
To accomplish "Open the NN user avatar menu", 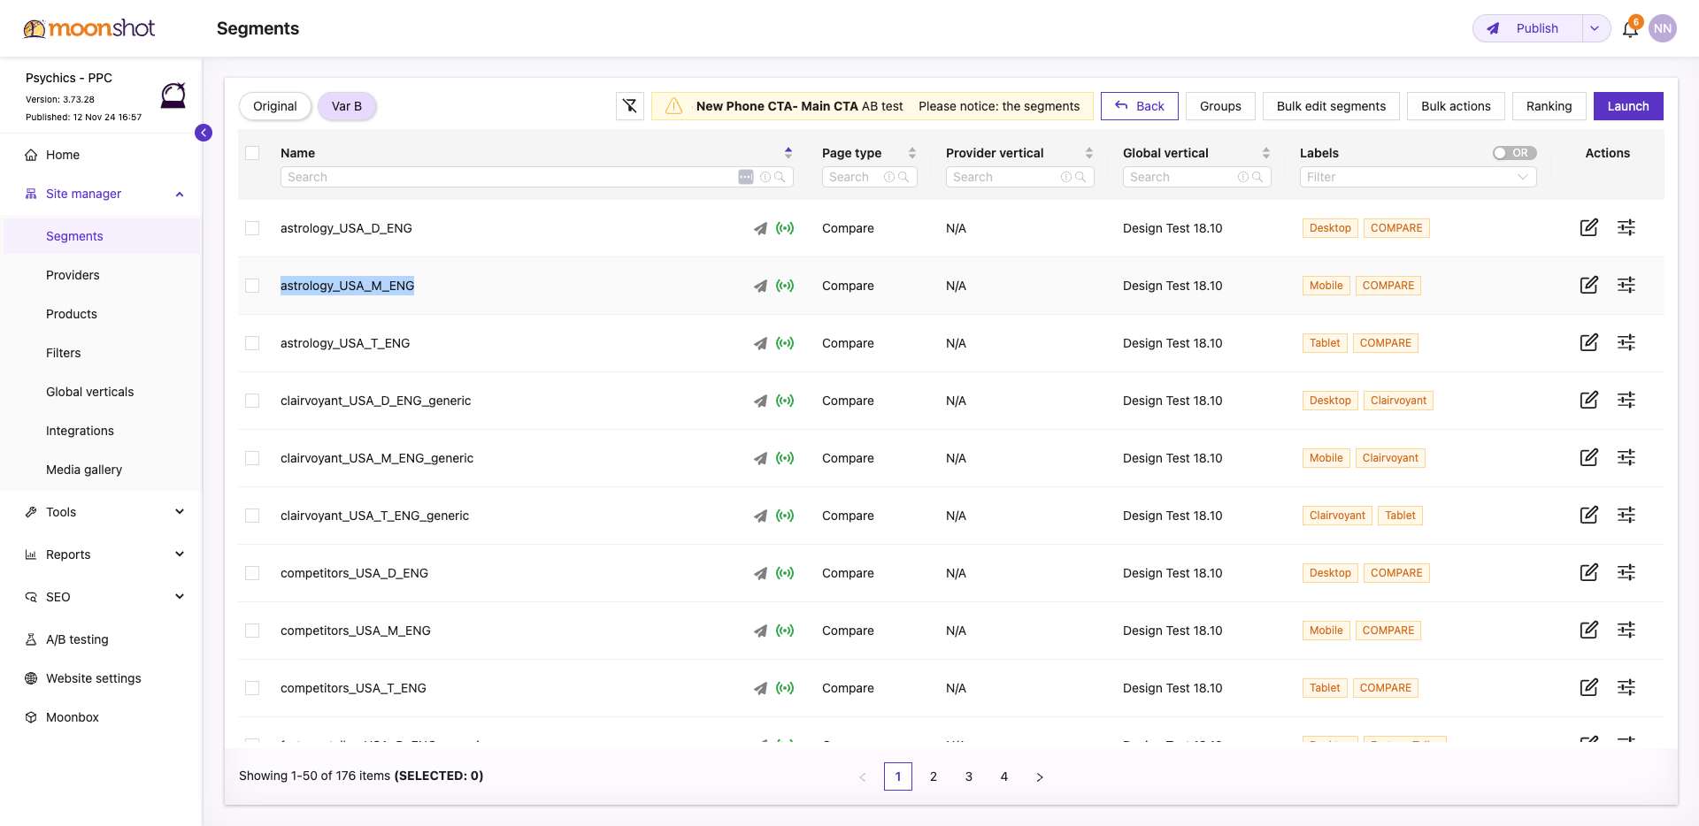I will coord(1663,28).
